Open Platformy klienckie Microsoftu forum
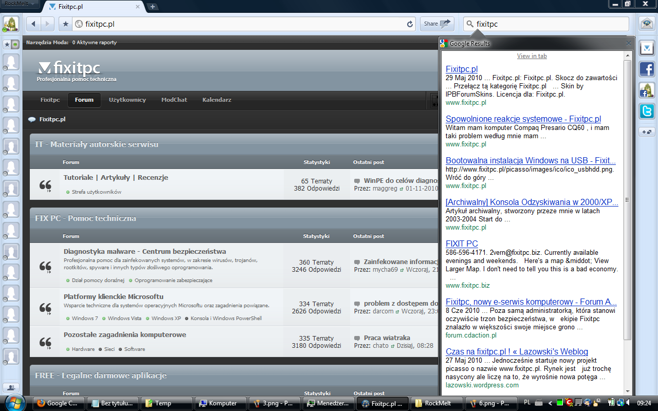The width and height of the screenshot is (658, 411). (x=114, y=296)
